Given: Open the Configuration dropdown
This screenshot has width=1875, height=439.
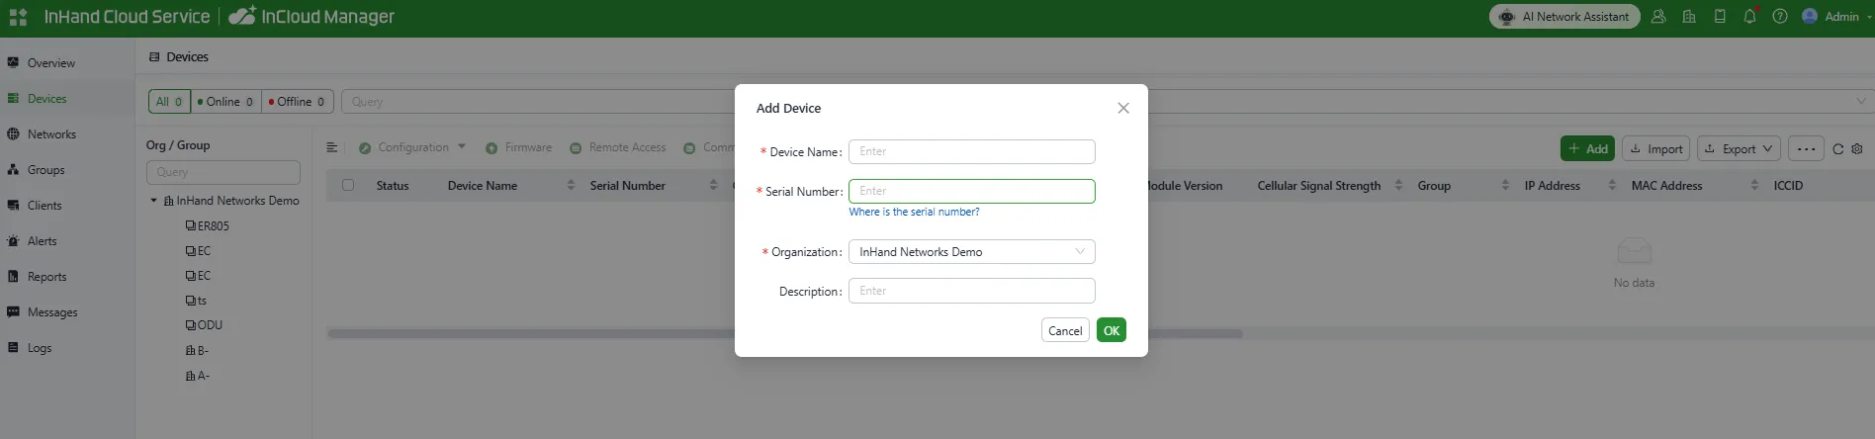Looking at the screenshot, I should coord(411,147).
